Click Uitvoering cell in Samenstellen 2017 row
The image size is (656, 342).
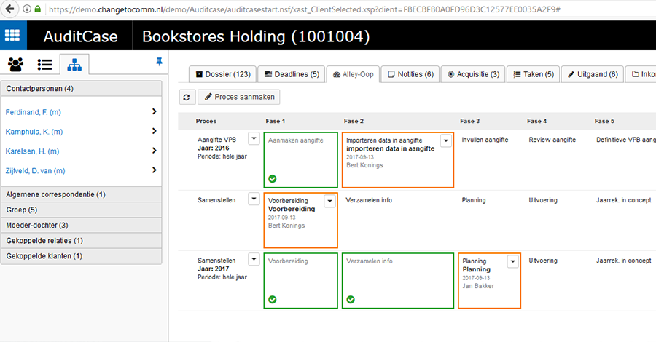(x=543, y=261)
